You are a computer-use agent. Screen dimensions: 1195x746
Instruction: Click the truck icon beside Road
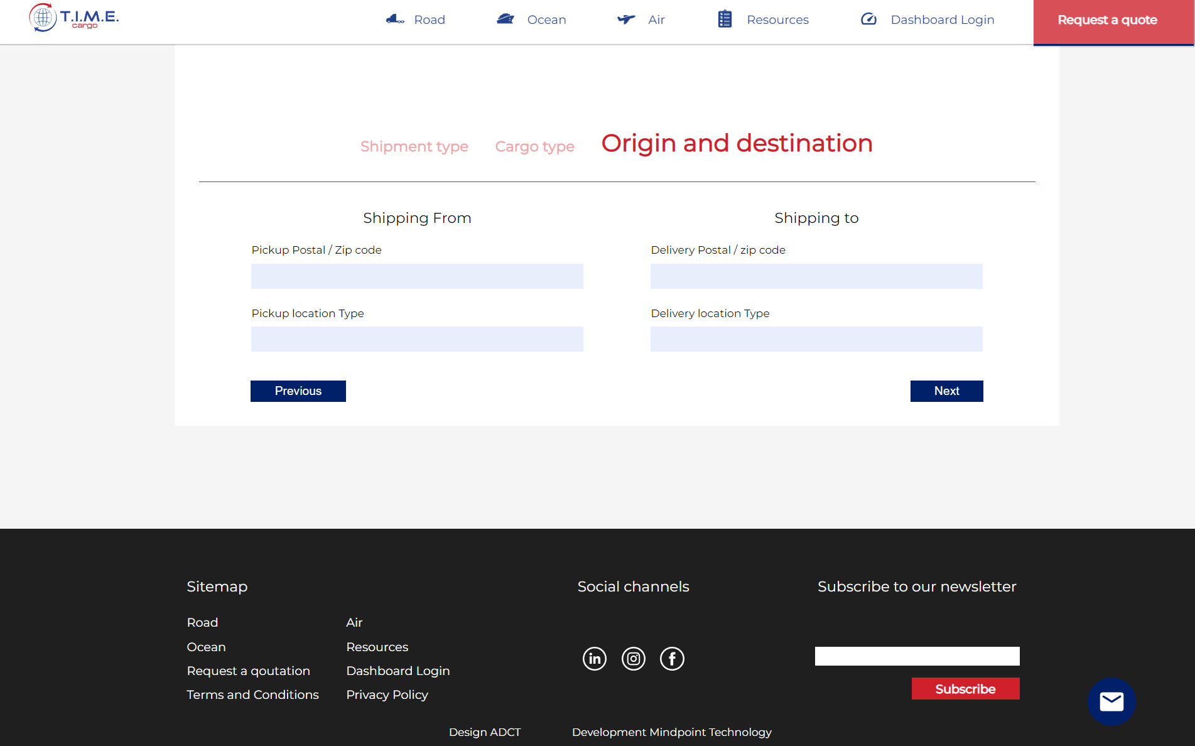[394, 19]
